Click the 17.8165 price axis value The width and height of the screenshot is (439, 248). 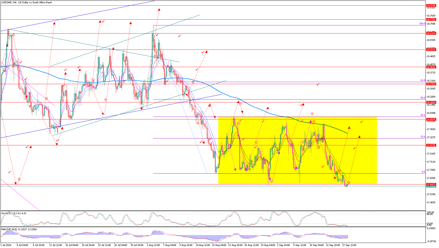pos(431,154)
